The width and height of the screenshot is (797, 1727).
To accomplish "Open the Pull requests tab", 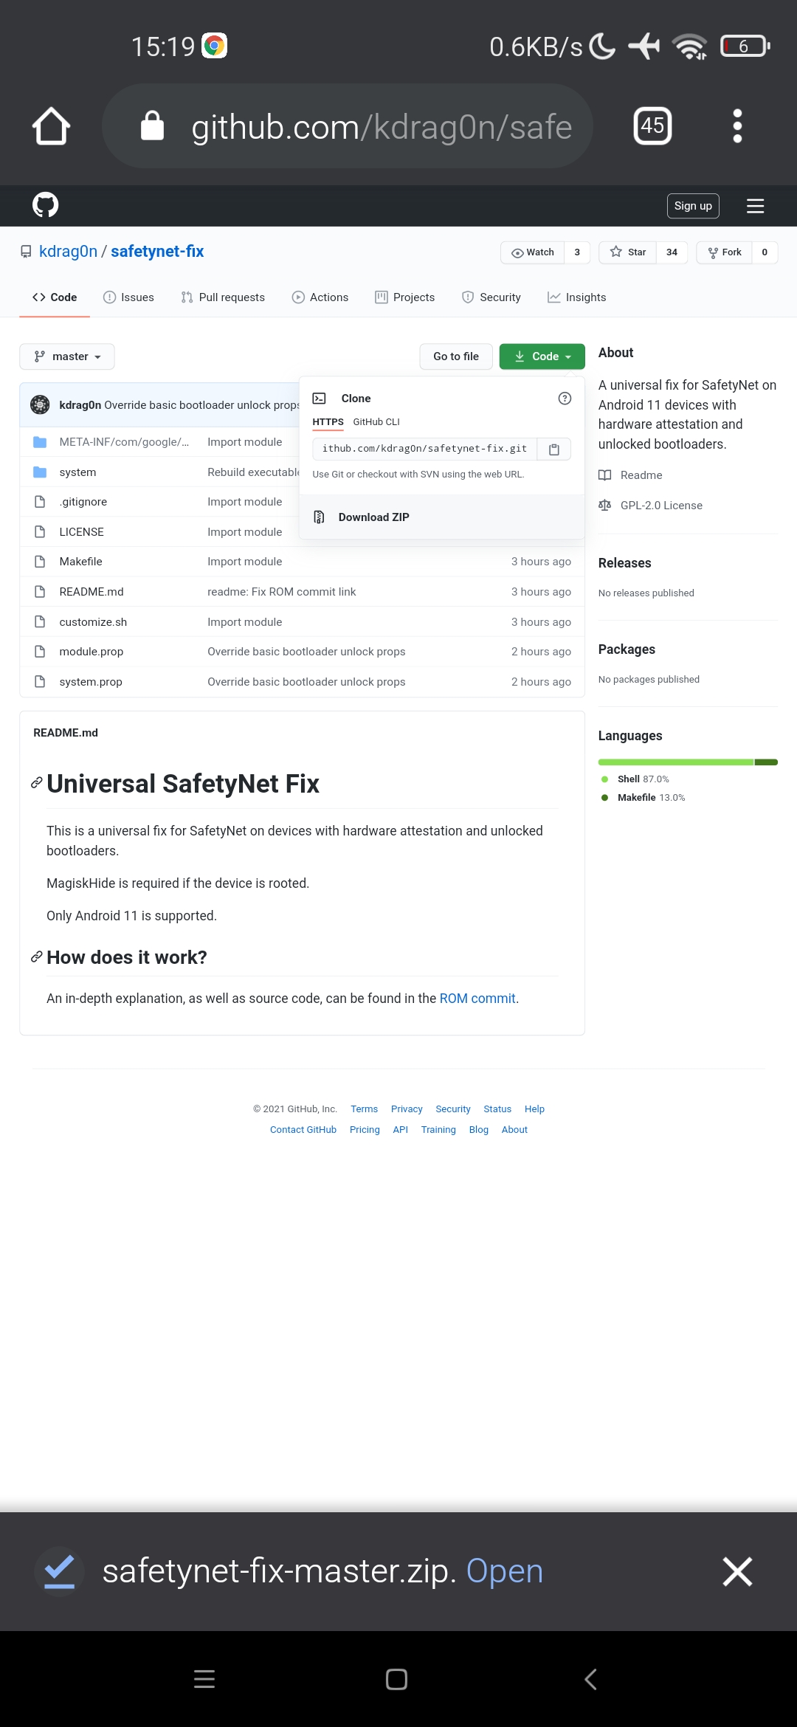I will point(223,297).
